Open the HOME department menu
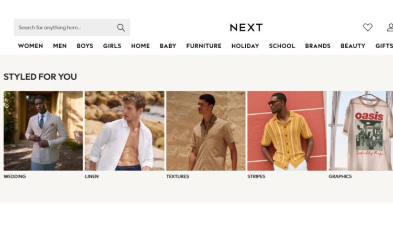Viewport: 393px width, 225px height. point(140,46)
